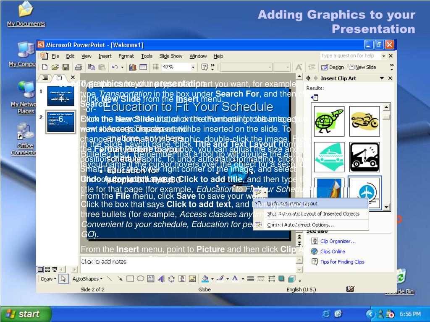Click the Font Color swatch button
The height and width of the screenshot is (322, 430).
pos(235,279)
